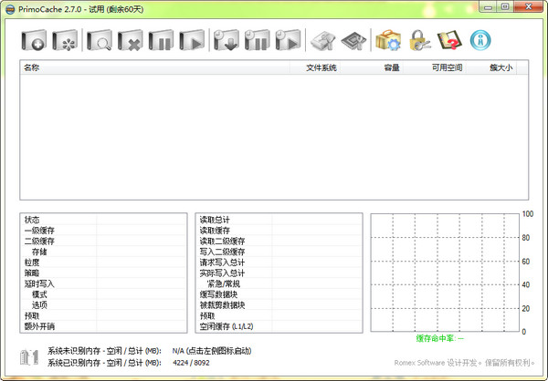Click the 文件系统 column header
Screen dimensions: 548x381
[x=321, y=67]
